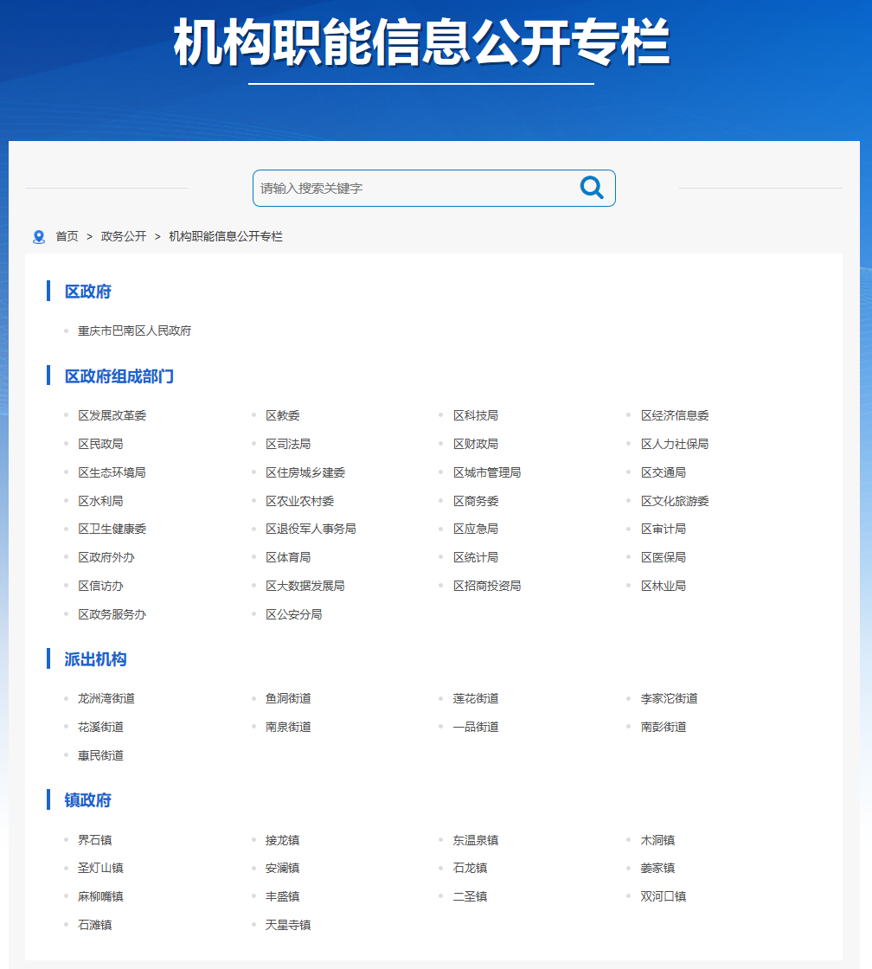Click the location pin breadcrumb icon

pyautogui.click(x=39, y=237)
